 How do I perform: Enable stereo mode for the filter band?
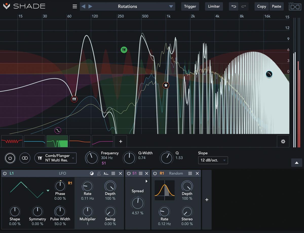click(x=25, y=158)
